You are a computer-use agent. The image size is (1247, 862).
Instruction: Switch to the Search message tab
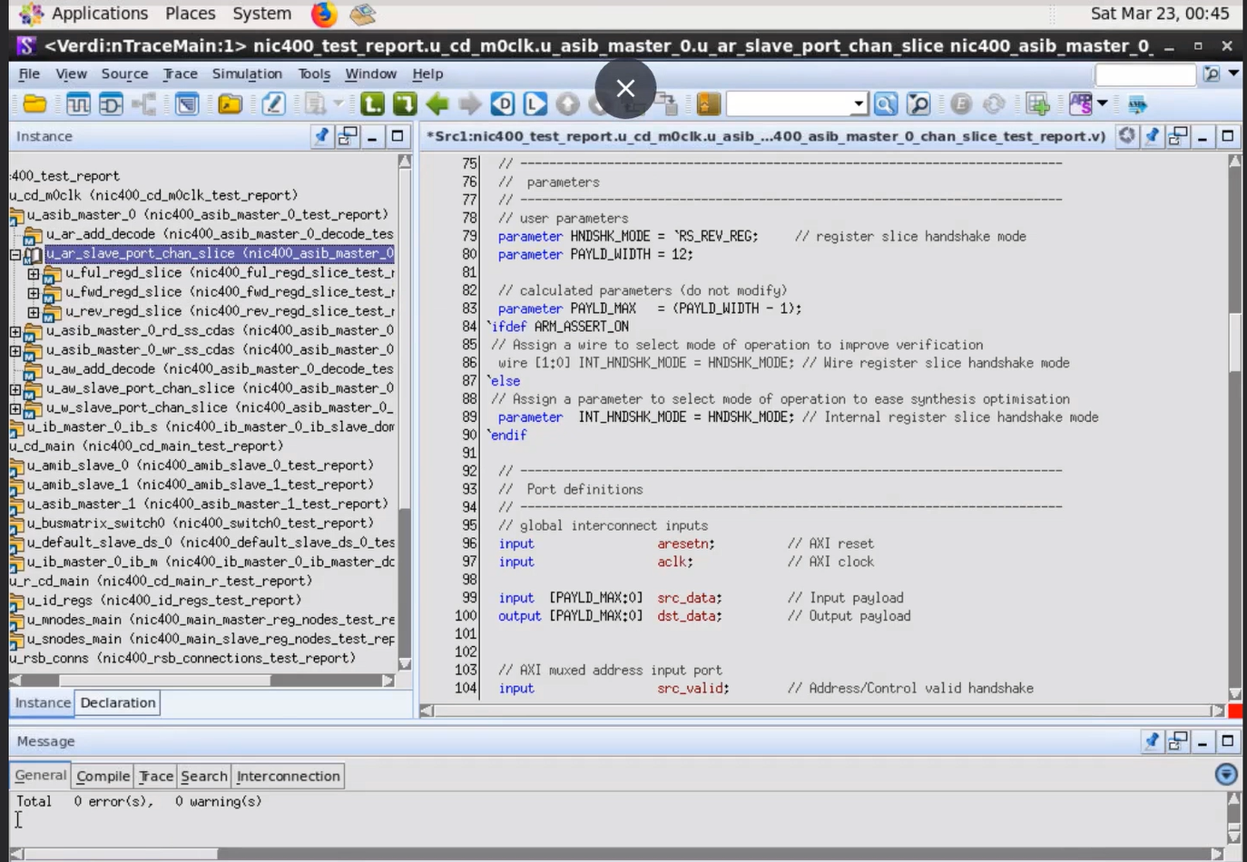(203, 776)
